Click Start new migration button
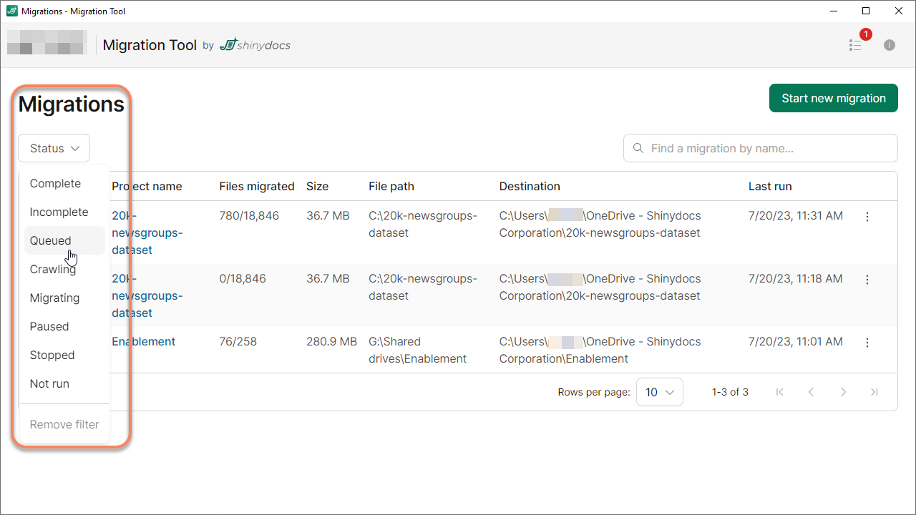The image size is (916, 515). [833, 99]
